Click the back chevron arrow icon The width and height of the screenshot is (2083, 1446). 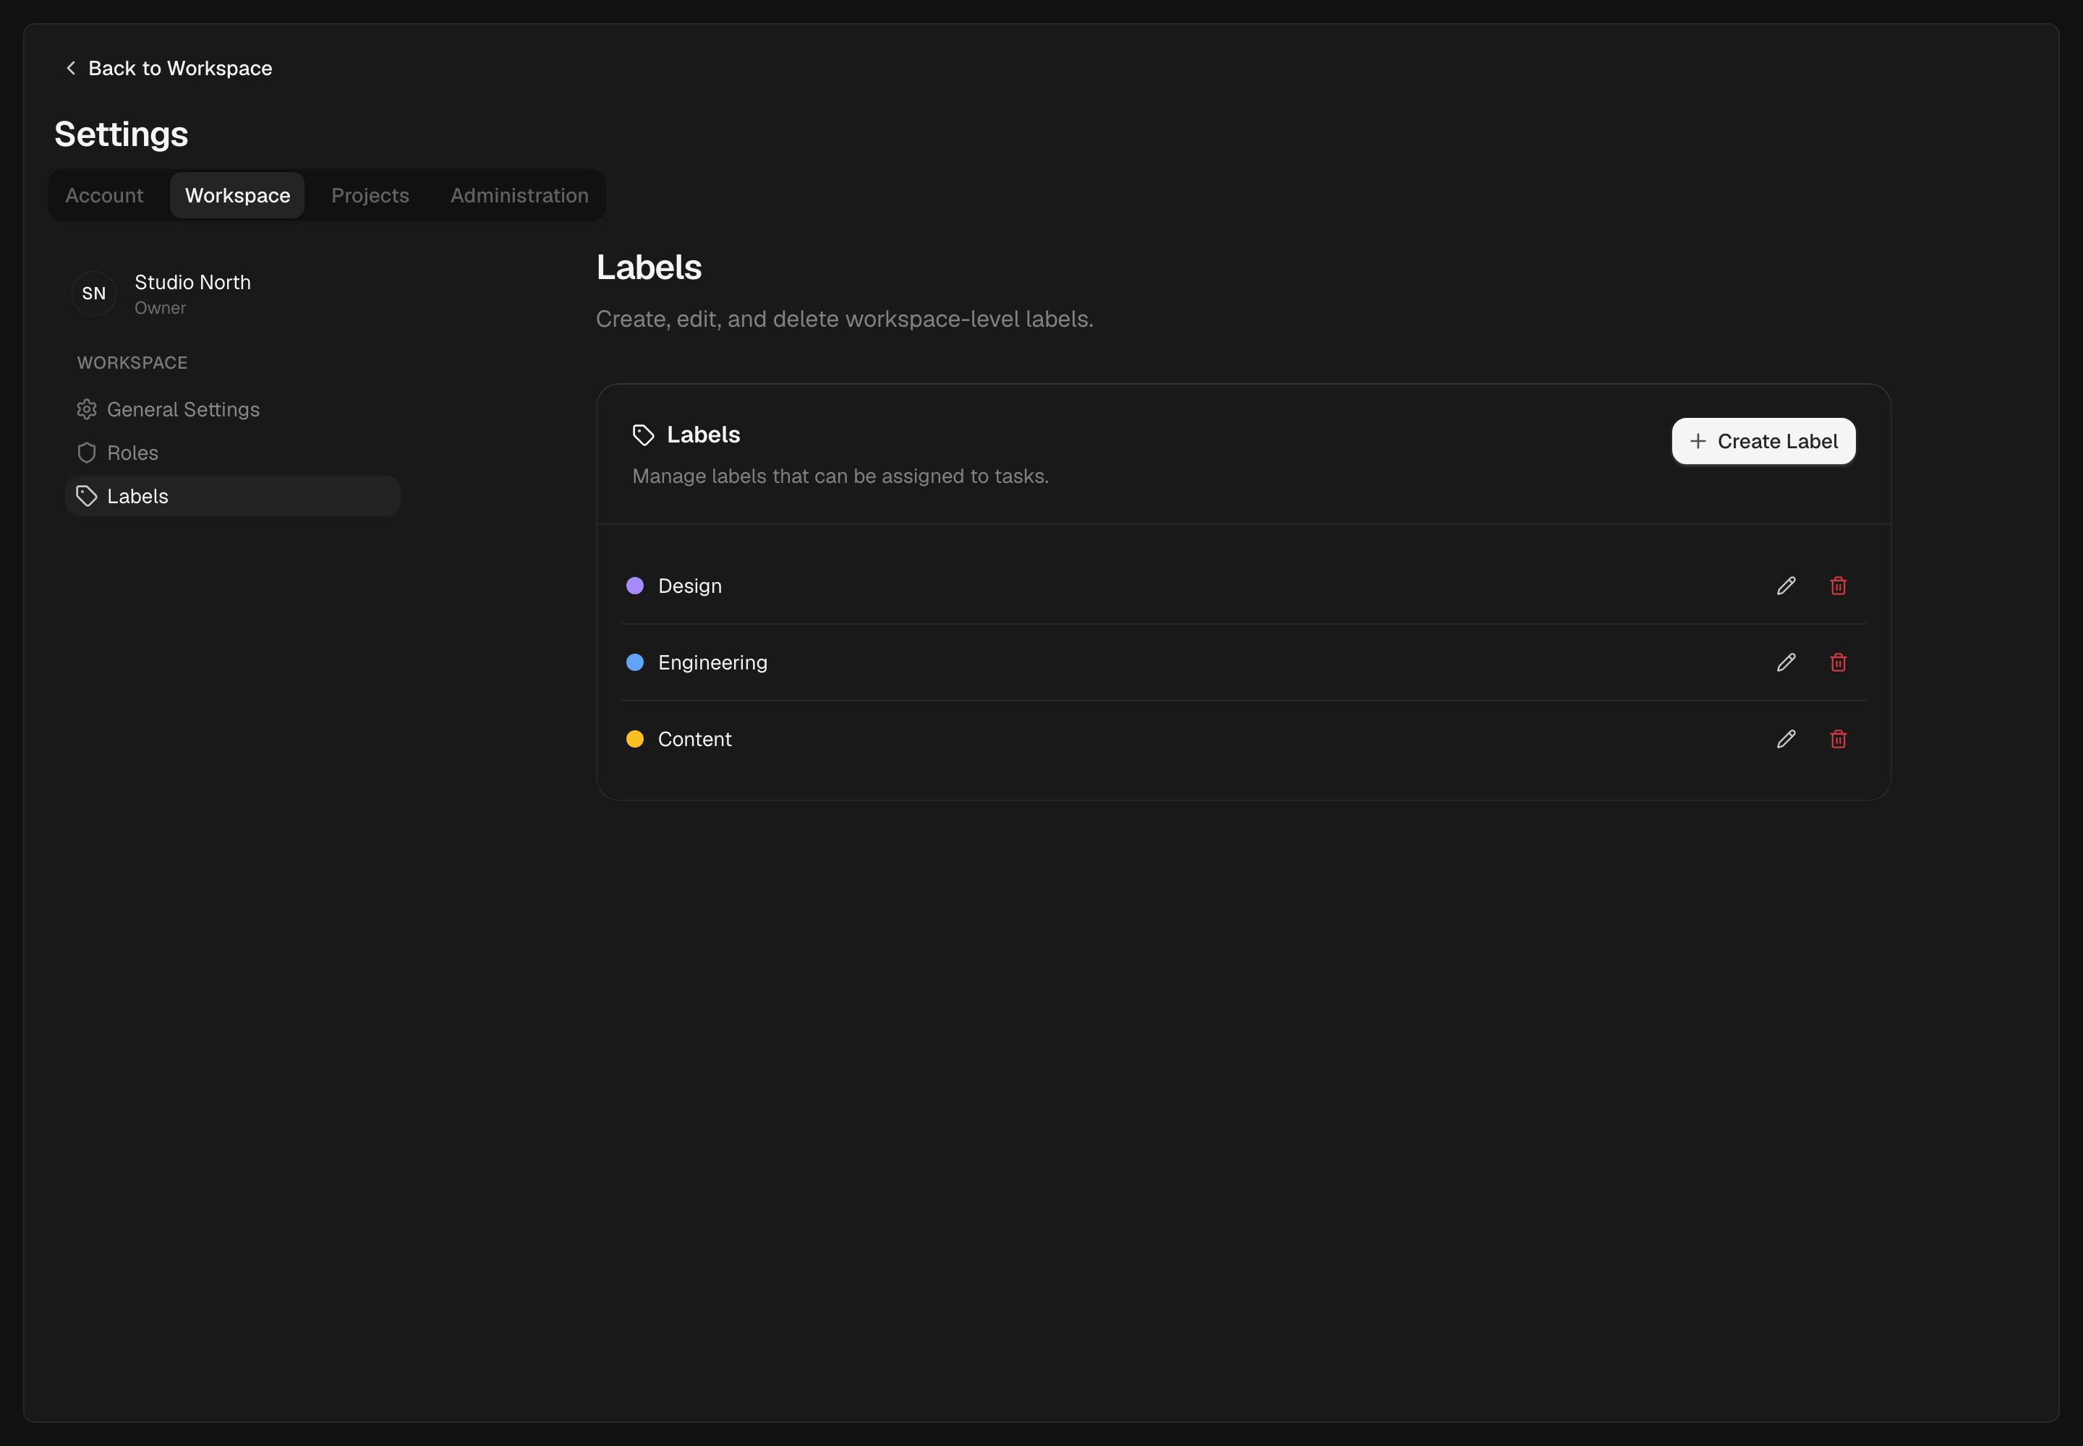[71, 68]
